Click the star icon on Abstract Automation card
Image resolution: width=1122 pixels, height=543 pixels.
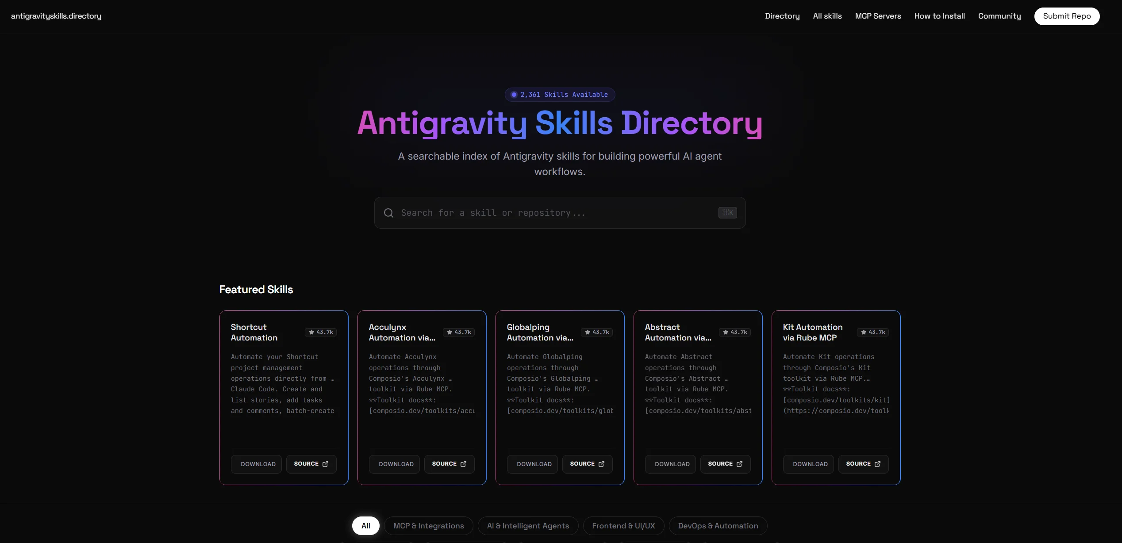[725, 332]
